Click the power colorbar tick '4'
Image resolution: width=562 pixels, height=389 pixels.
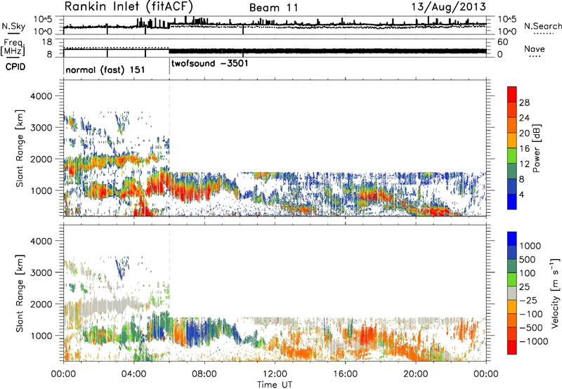click(x=522, y=194)
